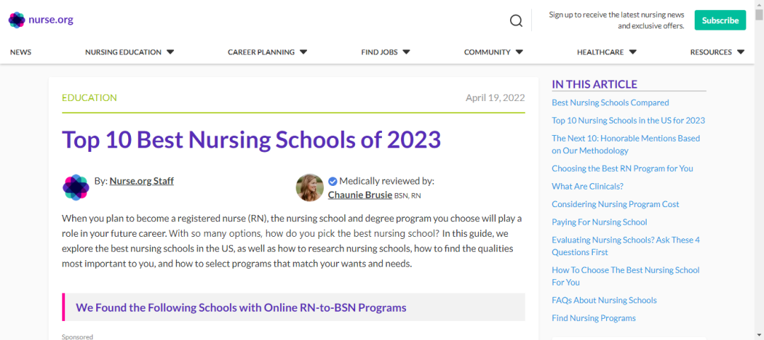Open the Healthcare dropdown arrow

click(x=632, y=52)
